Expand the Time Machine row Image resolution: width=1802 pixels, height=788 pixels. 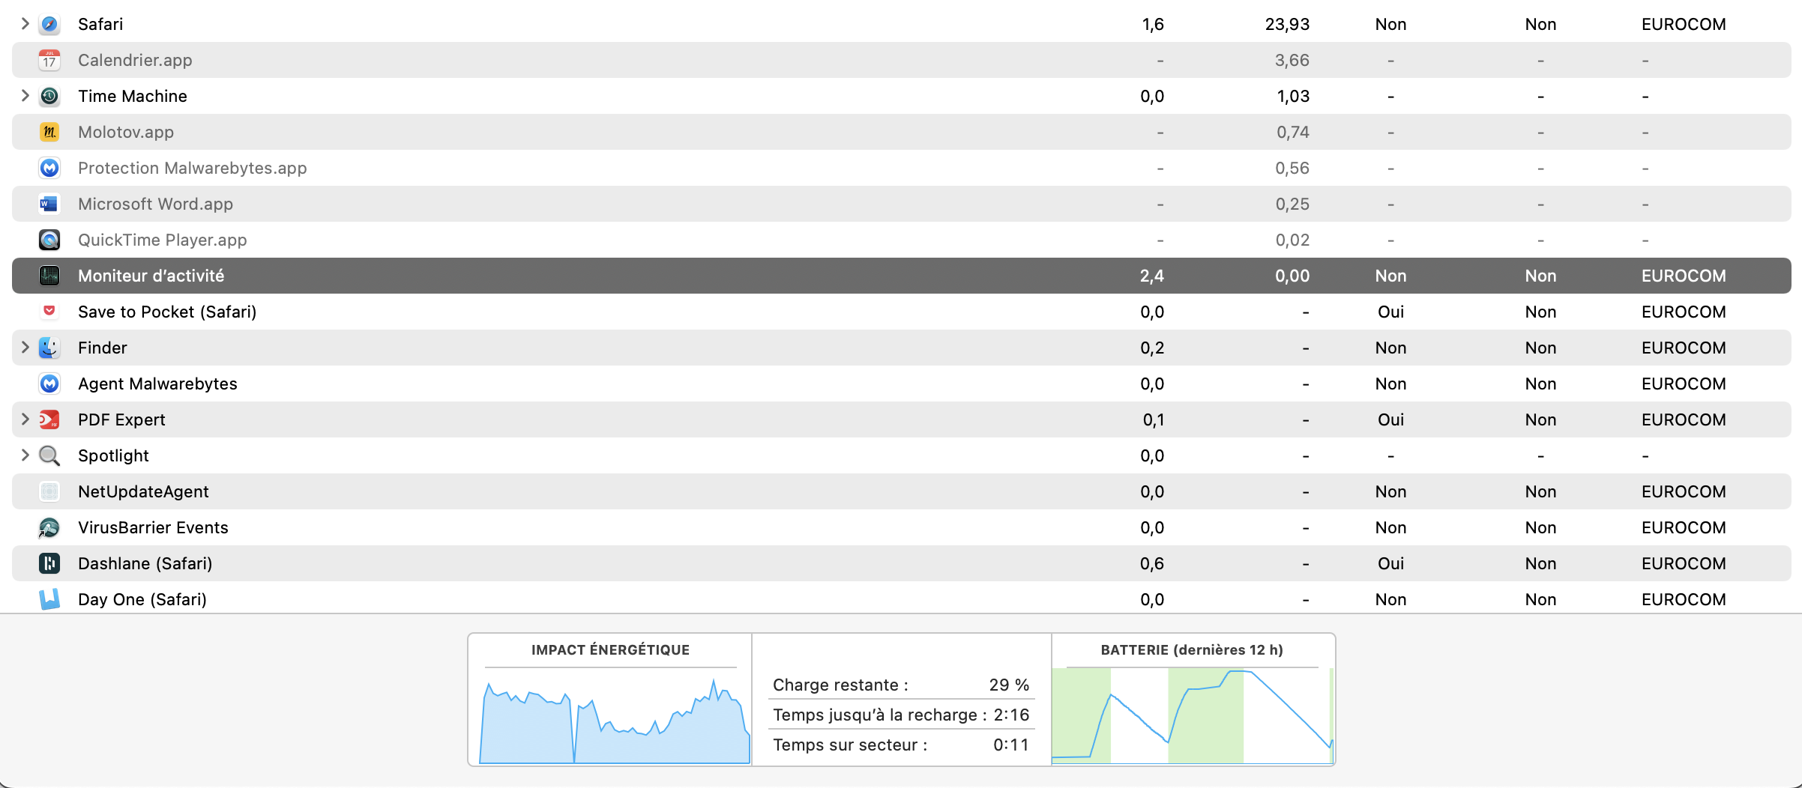tap(25, 96)
